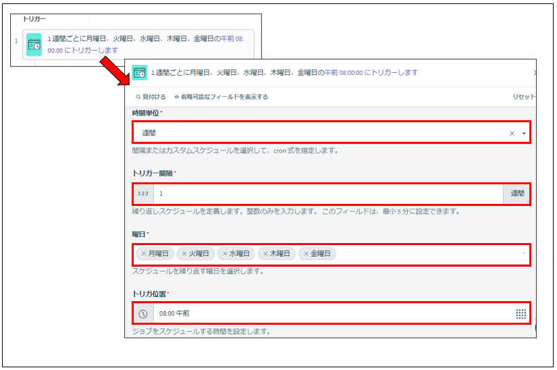
Task: Click the トリガ位置 field label
Action: [149, 294]
